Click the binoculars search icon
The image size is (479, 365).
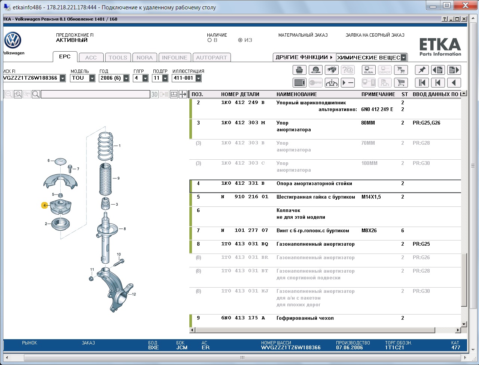[332, 70]
